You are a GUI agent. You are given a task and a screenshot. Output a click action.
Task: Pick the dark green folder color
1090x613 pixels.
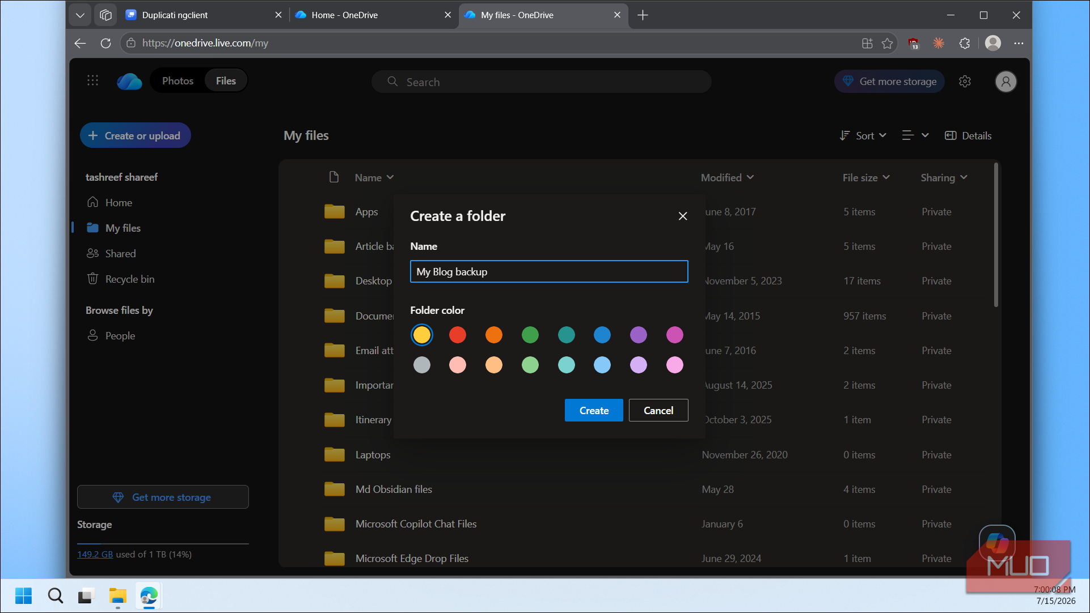tap(530, 335)
